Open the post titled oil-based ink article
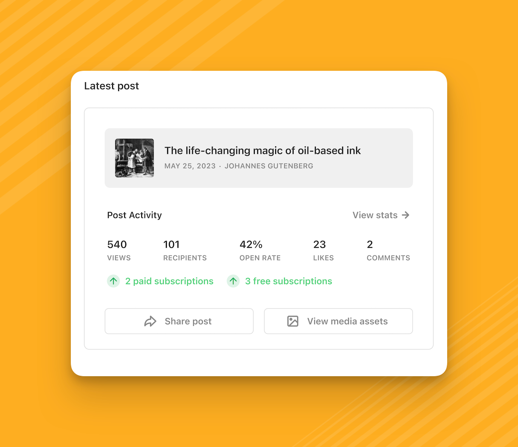 pos(262,151)
